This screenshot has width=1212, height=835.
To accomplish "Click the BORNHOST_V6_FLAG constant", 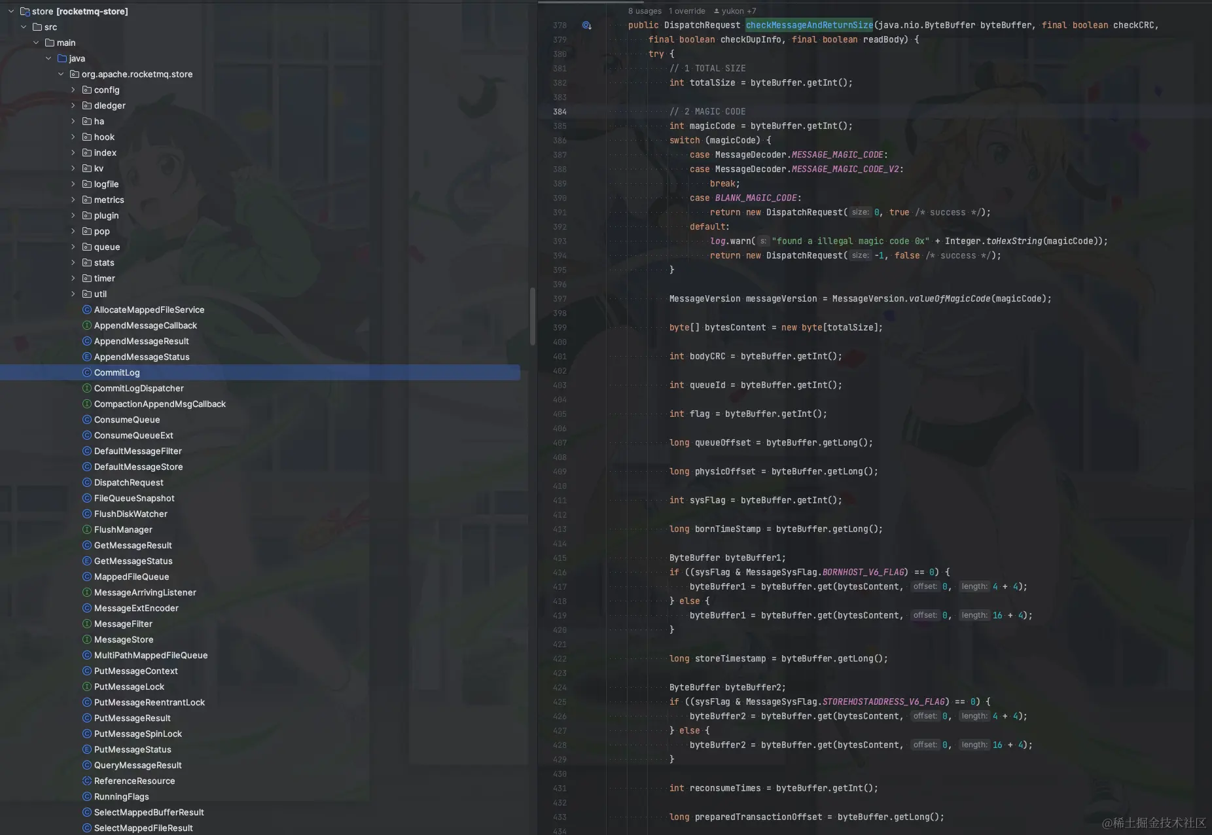I will (863, 572).
